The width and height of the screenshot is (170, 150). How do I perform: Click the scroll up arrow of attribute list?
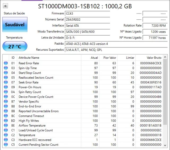click(165, 57)
